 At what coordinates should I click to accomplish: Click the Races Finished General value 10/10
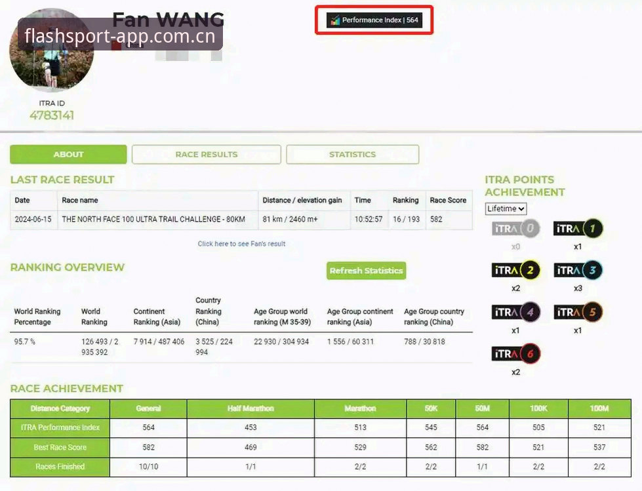pos(149,467)
